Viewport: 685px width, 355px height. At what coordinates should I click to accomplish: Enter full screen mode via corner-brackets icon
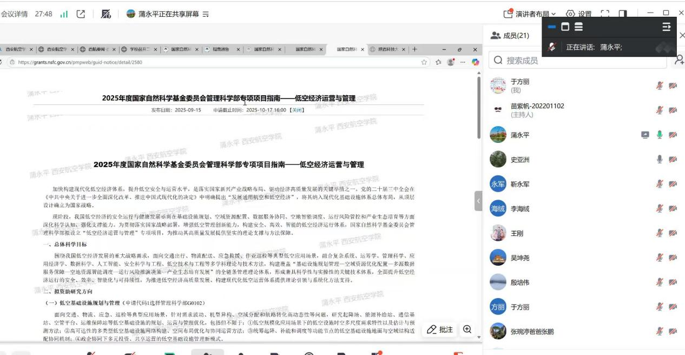click(x=605, y=14)
